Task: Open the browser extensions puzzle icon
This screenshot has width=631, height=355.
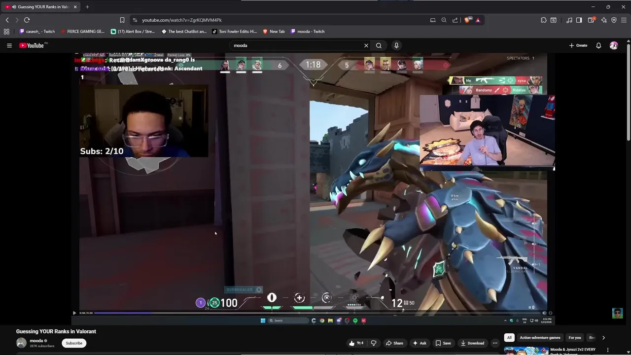Action: coord(543,20)
